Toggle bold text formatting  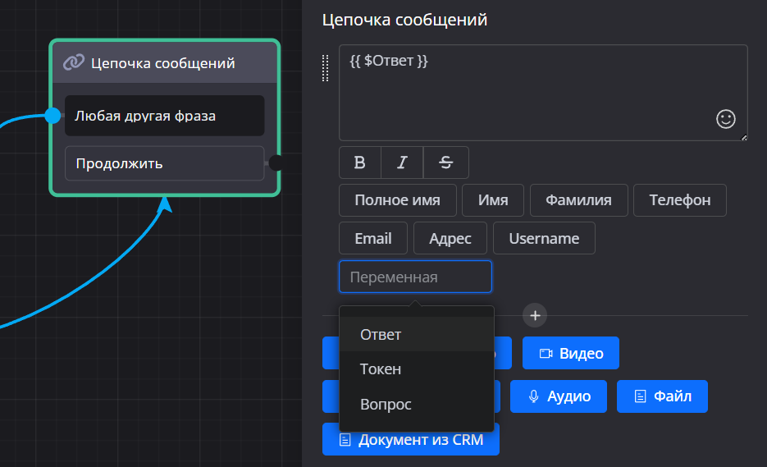pyautogui.click(x=359, y=163)
